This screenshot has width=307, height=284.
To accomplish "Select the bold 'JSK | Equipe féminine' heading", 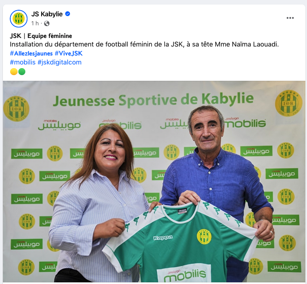I will pyautogui.click(x=41, y=36).
